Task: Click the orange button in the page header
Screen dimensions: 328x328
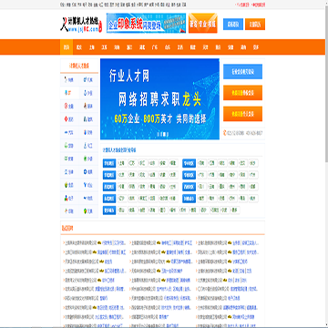Action: (x=255, y=25)
